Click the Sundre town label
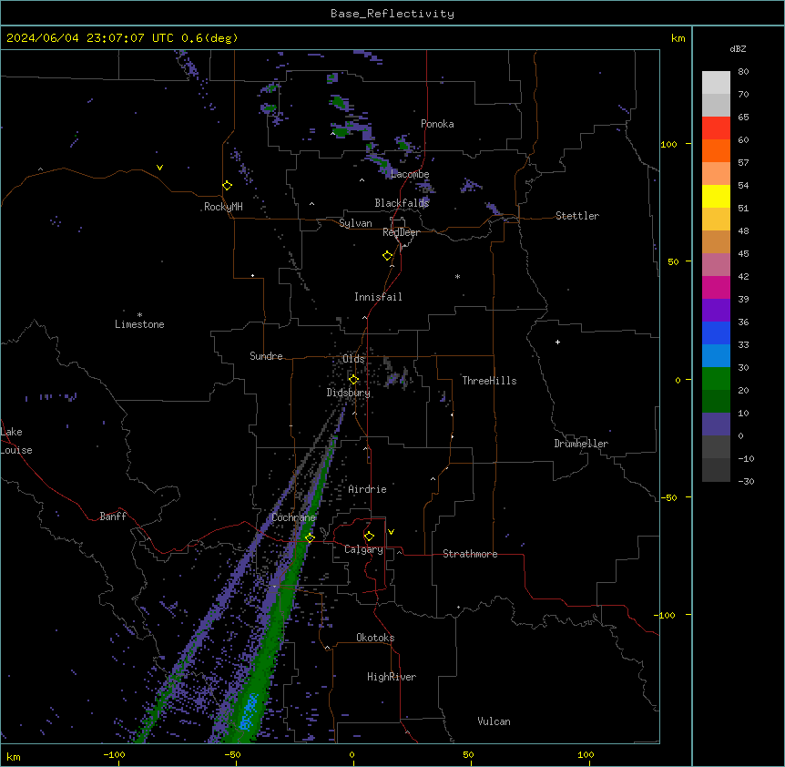The image size is (785, 767). pyautogui.click(x=266, y=356)
